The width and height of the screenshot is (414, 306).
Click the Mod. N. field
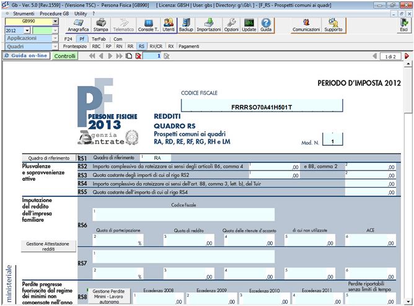333,139
